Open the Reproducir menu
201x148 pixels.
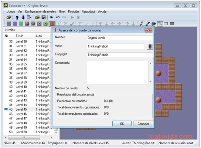pos(88,11)
